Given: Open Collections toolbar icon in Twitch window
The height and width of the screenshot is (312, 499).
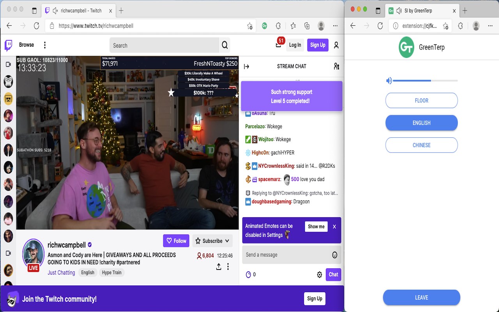Looking at the screenshot, I should pyautogui.click(x=307, y=26).
